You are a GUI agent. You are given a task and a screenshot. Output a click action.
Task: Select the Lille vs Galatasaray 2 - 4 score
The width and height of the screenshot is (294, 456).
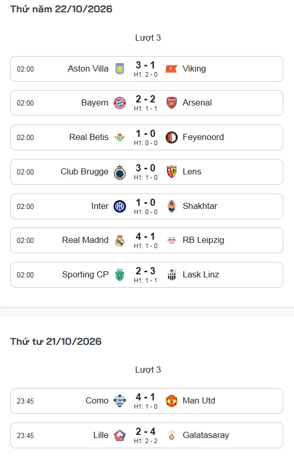(145, 432)
